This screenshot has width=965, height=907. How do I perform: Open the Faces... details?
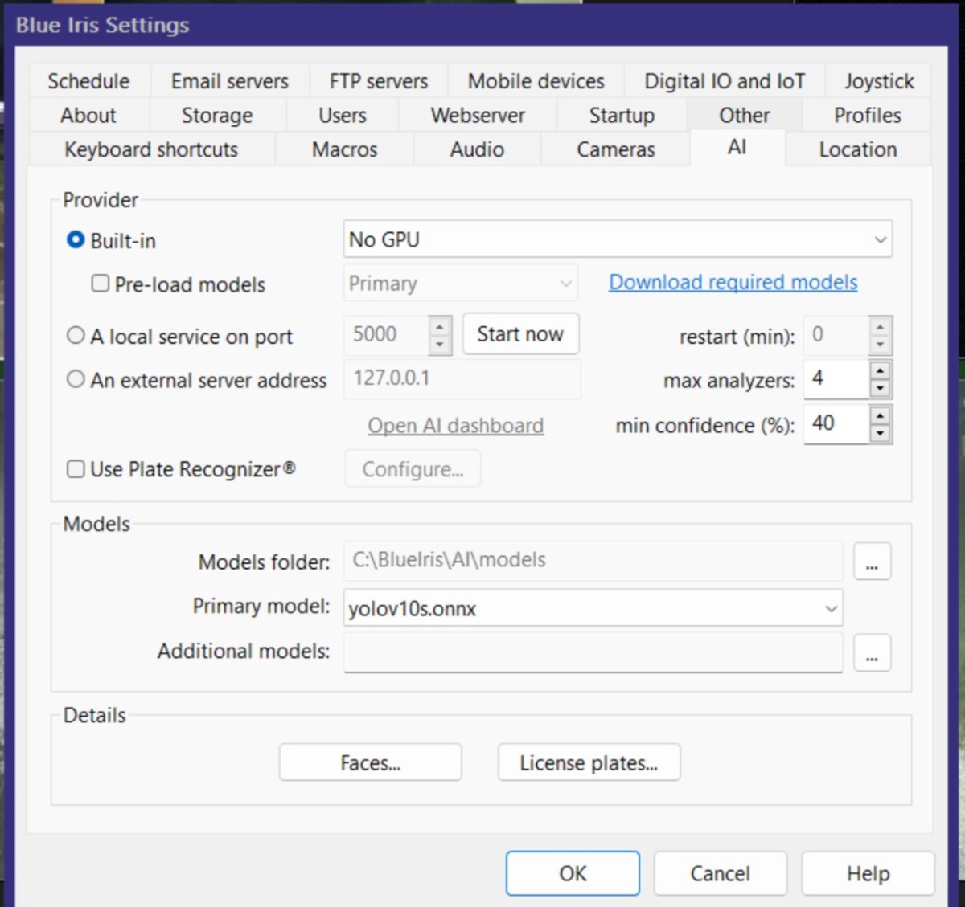pyautogui.click(x=370, y=762)
